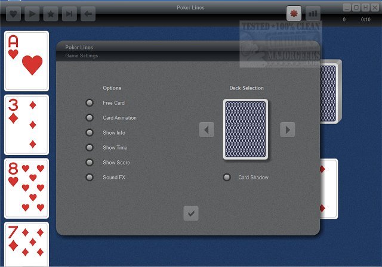Image resolution: width=382 pixels, height=267 pixels.
Task: Select the previous deck with left arrow
Action: click(207, 129)
